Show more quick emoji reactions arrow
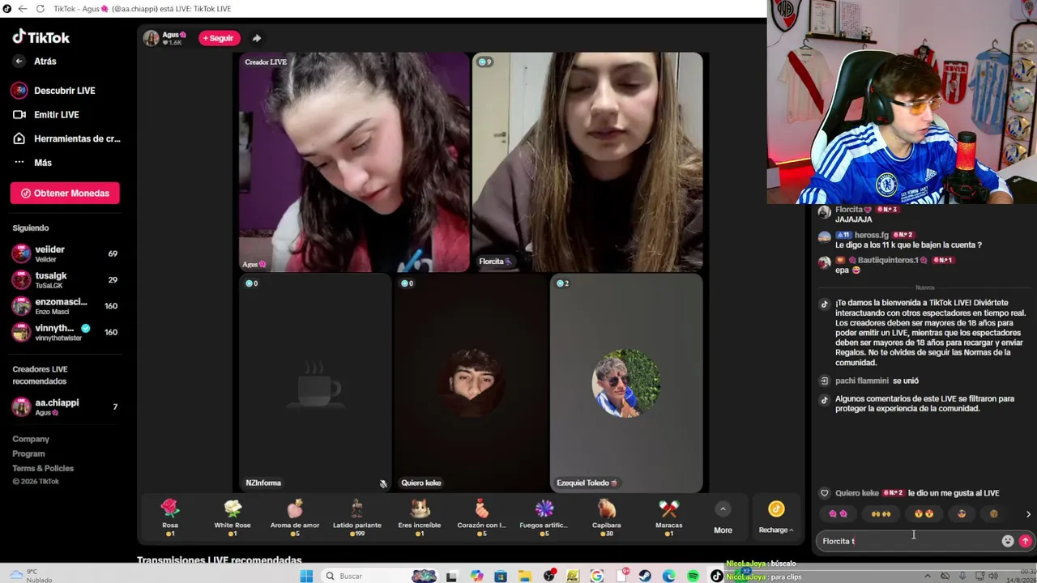This screenshot has width=1037, height=583. [x=1028, y=514]
